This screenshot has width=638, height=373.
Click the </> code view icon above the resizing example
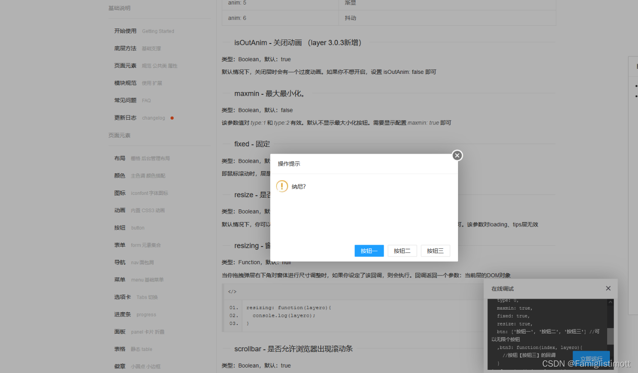click(232, 291)
